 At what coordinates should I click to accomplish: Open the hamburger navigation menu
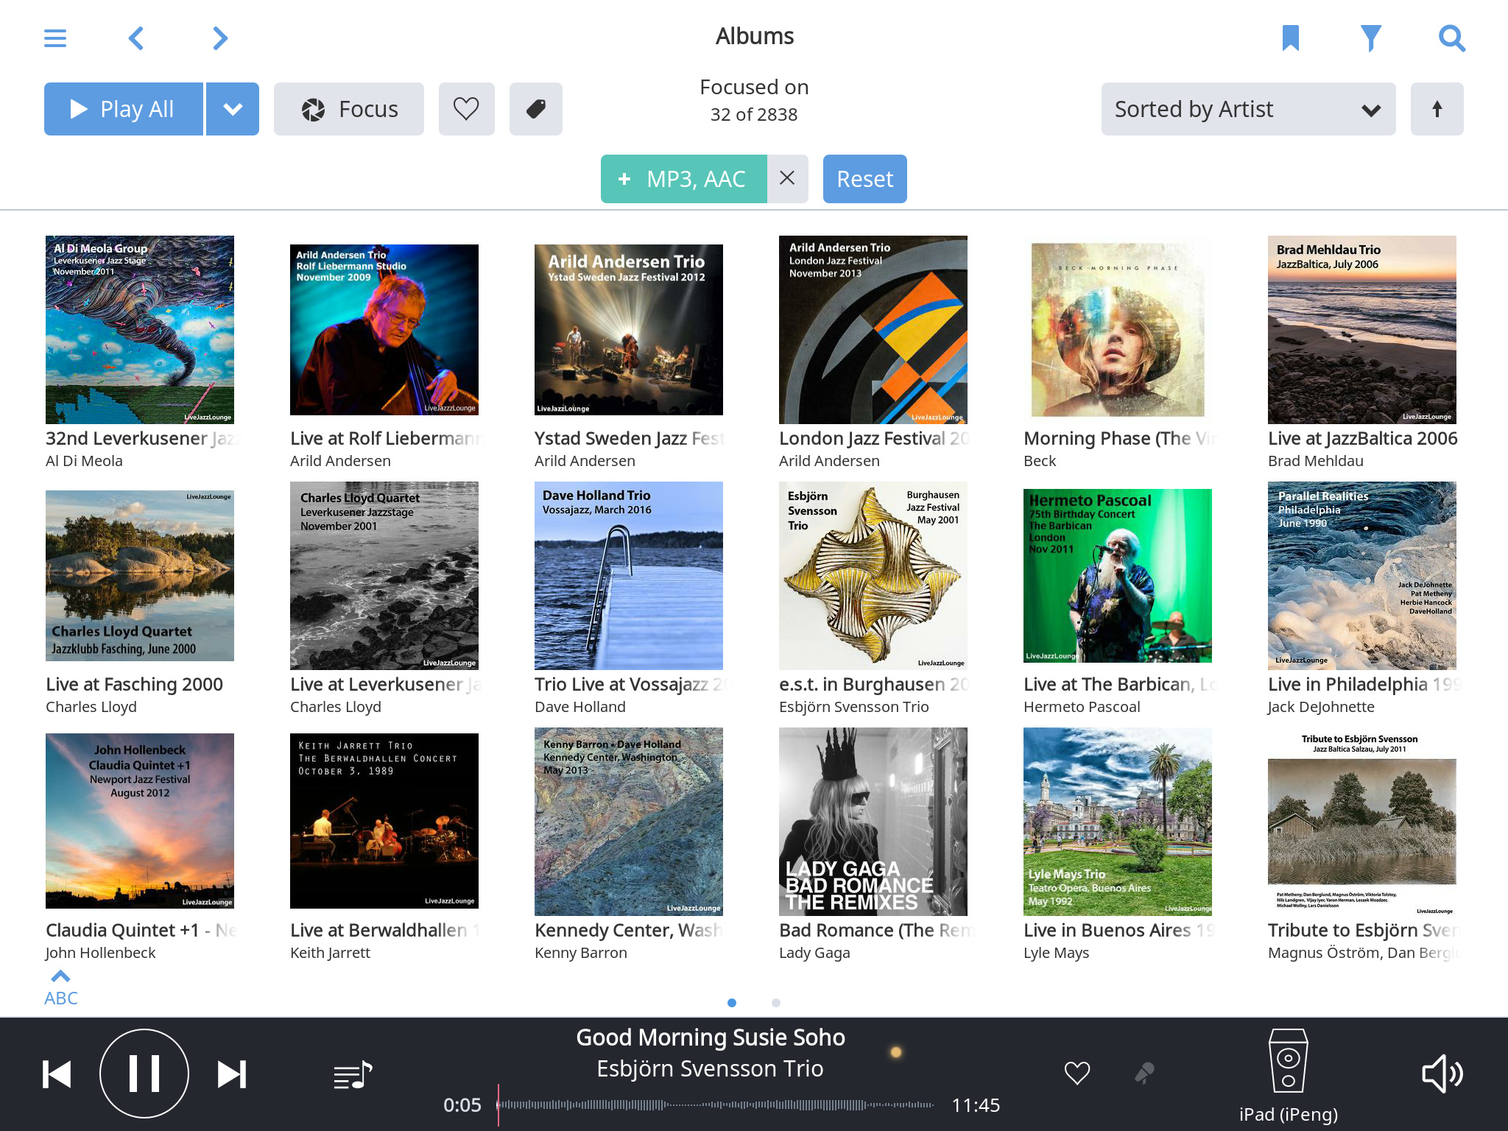click(55, 38)
